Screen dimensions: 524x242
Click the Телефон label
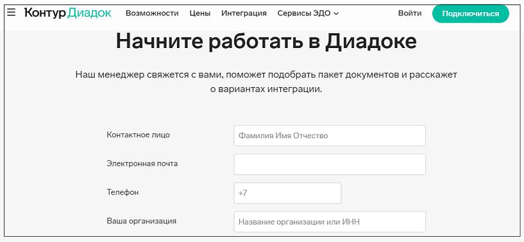pyautogui.click(x=123, y=192)
